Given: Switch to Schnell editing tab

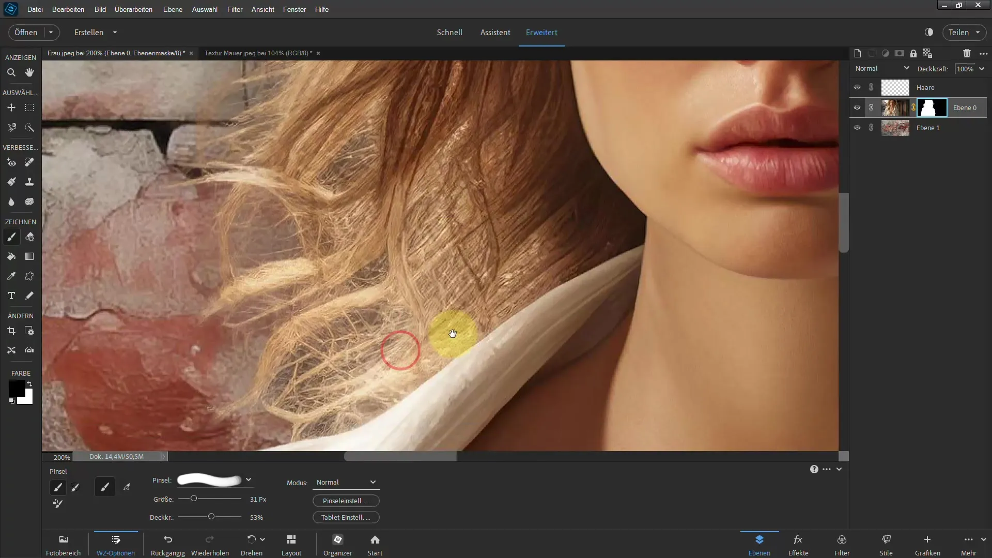Looking at the screenshot, I should click(449, 32).
